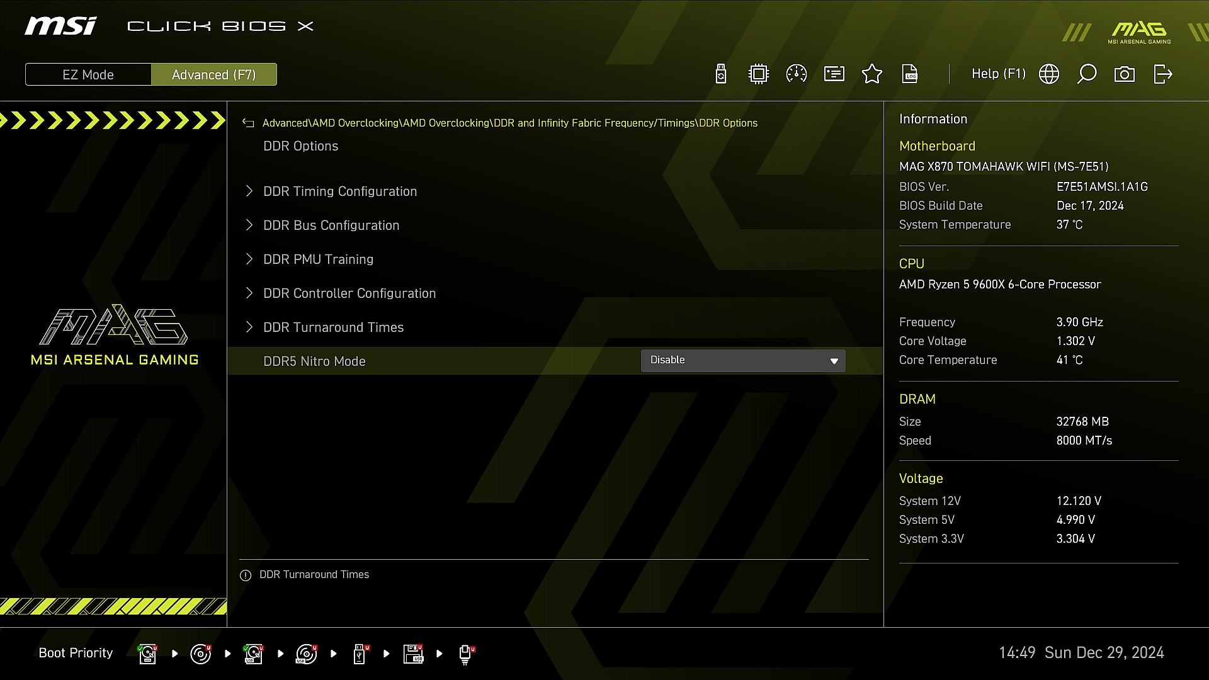The width and height of the screenshot is (1209, 680).
Task: Select the hard disk boot priority icon
Action: coord(148,654)
